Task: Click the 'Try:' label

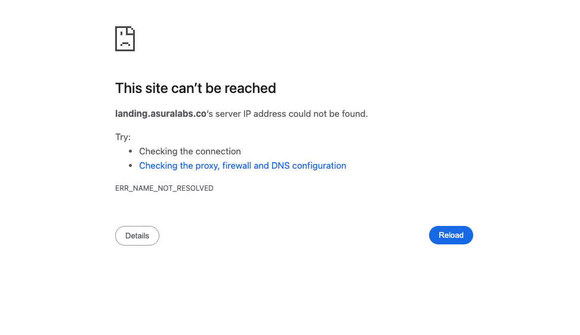Action: pos(123,137)
